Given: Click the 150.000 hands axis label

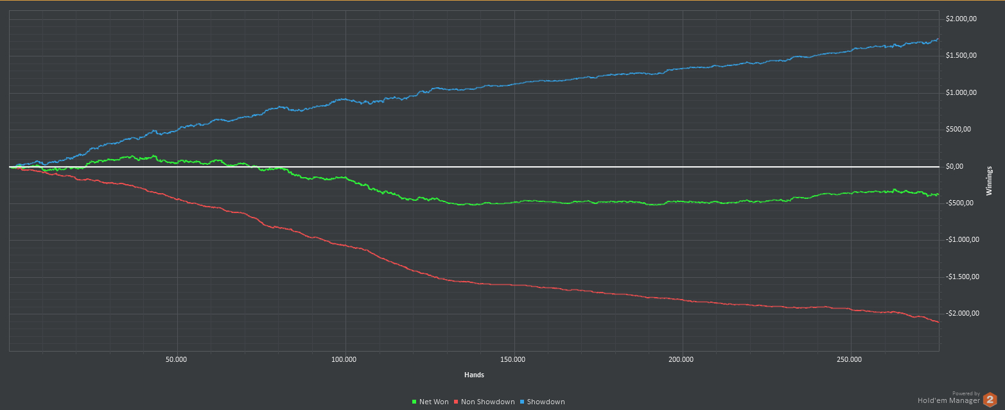Looking at the screenshot, I should (x=513, y=360).
